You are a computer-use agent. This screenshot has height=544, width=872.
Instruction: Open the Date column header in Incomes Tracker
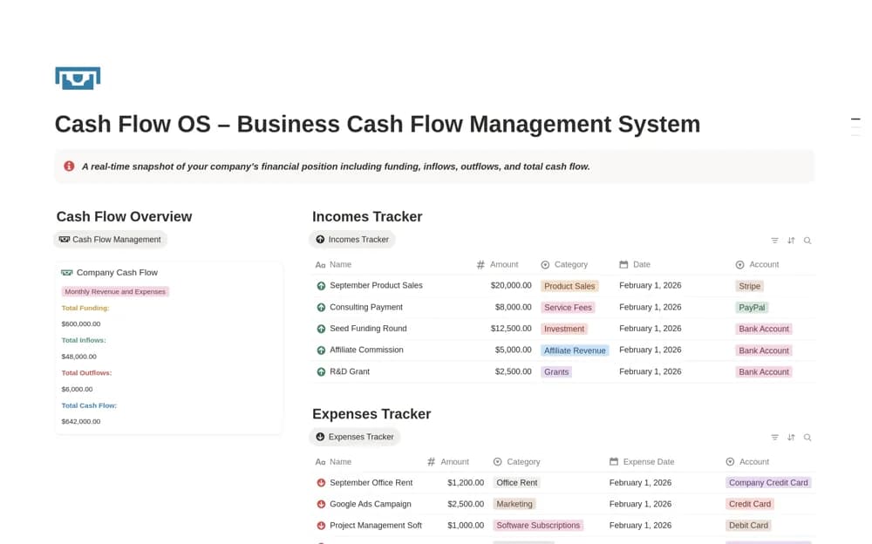click(635, 265)
